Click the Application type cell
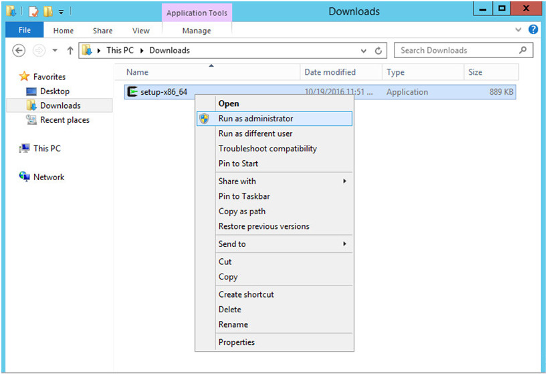Viewport: 547px width, 375px height. [407, 92]
